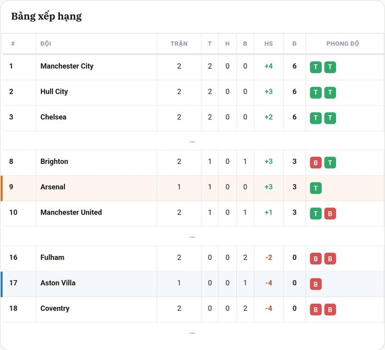
Task: Select the Coventry row name
Action: pyautogui.click(x=55, y=309)
